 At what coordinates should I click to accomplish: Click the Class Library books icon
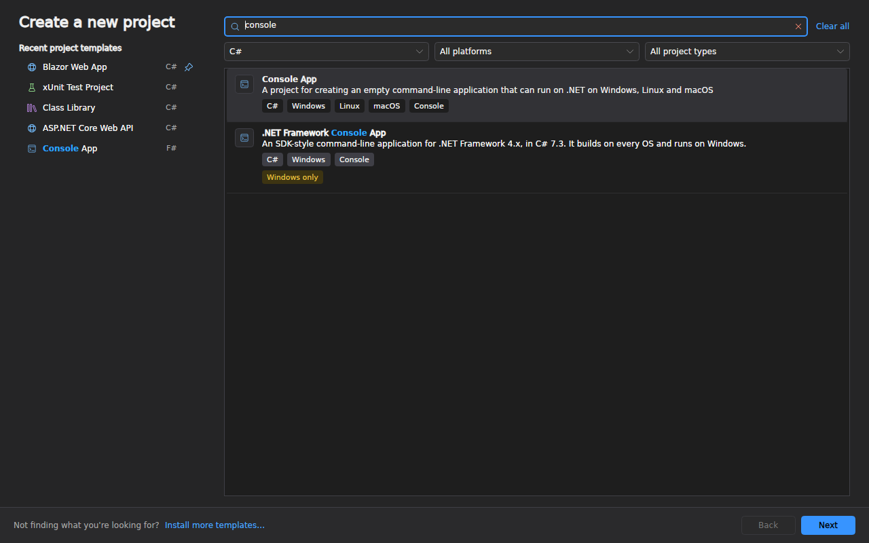pos(32,108)
